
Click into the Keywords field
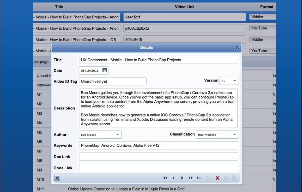click(158, 145)
